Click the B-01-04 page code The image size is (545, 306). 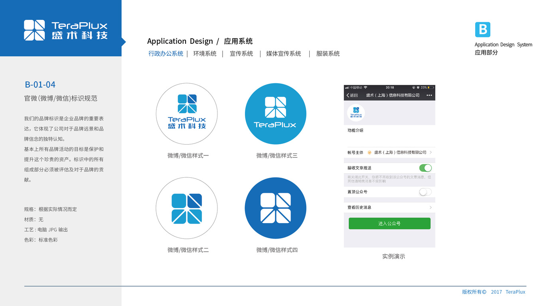point(40,84)
